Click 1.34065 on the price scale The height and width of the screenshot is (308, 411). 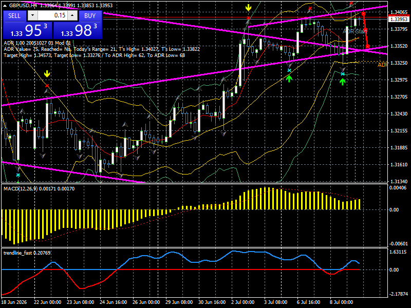(399, 12)
